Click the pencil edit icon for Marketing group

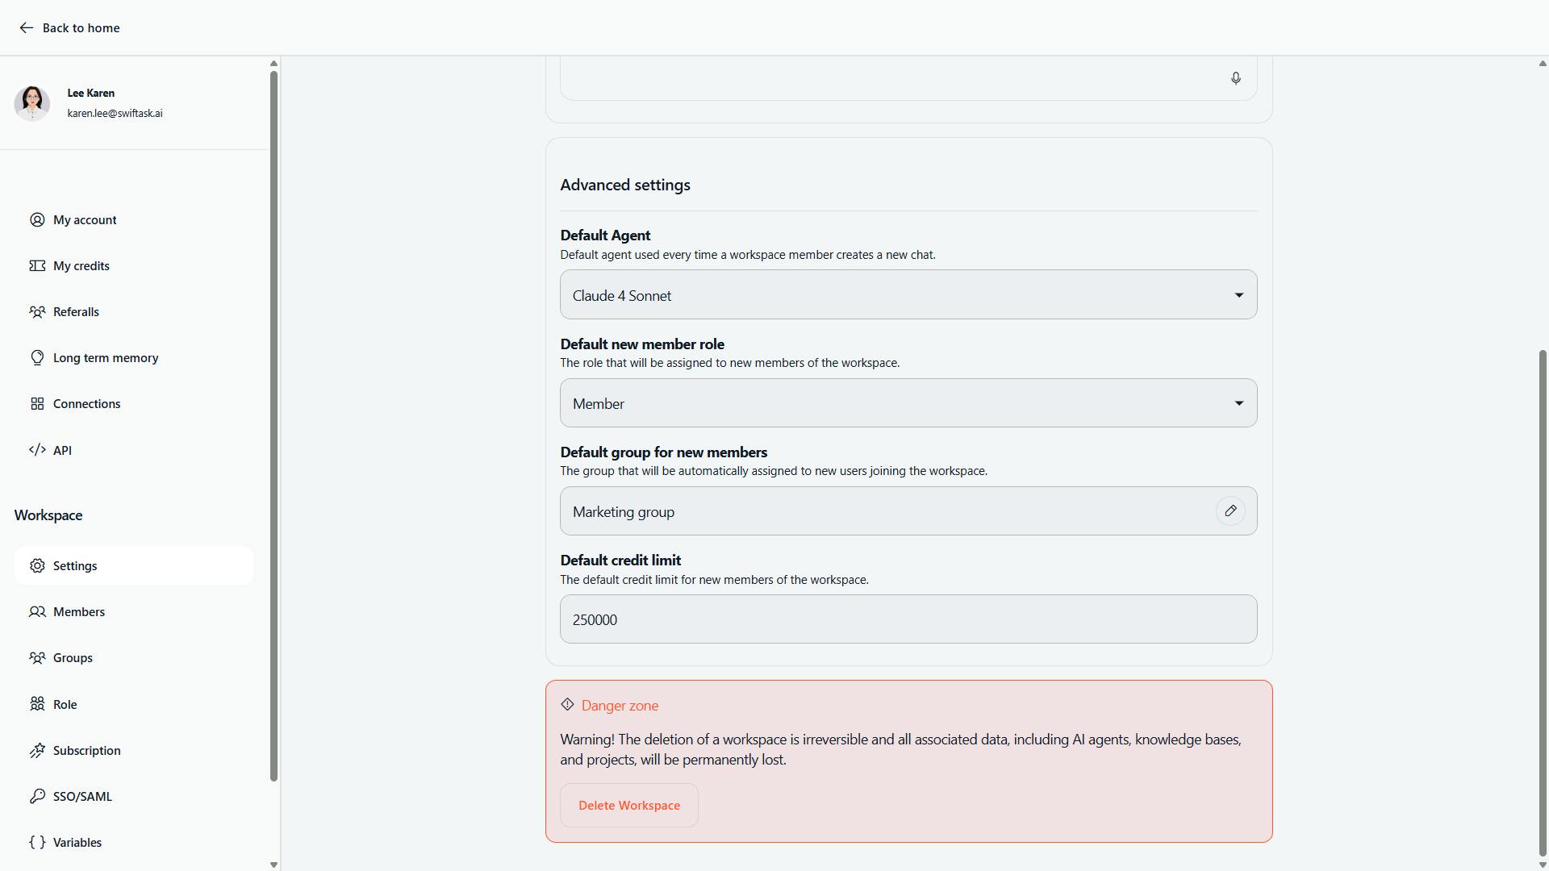pos(1230,511)
